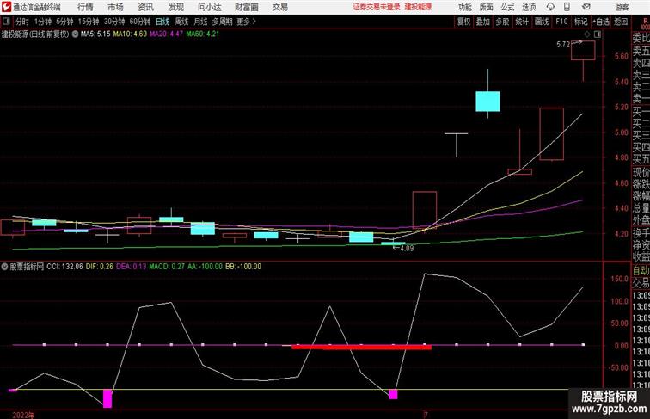Click 复权 adjustment button
650x419 pixels.
pyautogui.click(x=463, y=22)
